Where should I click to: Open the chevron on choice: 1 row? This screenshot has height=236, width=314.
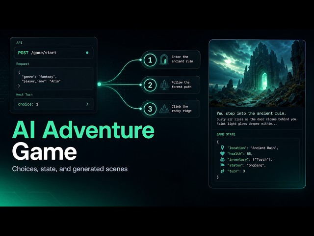[x=87, y=104]
